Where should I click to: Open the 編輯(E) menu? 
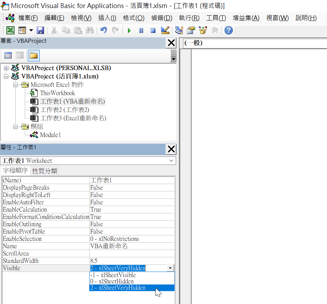pos(54,18)
